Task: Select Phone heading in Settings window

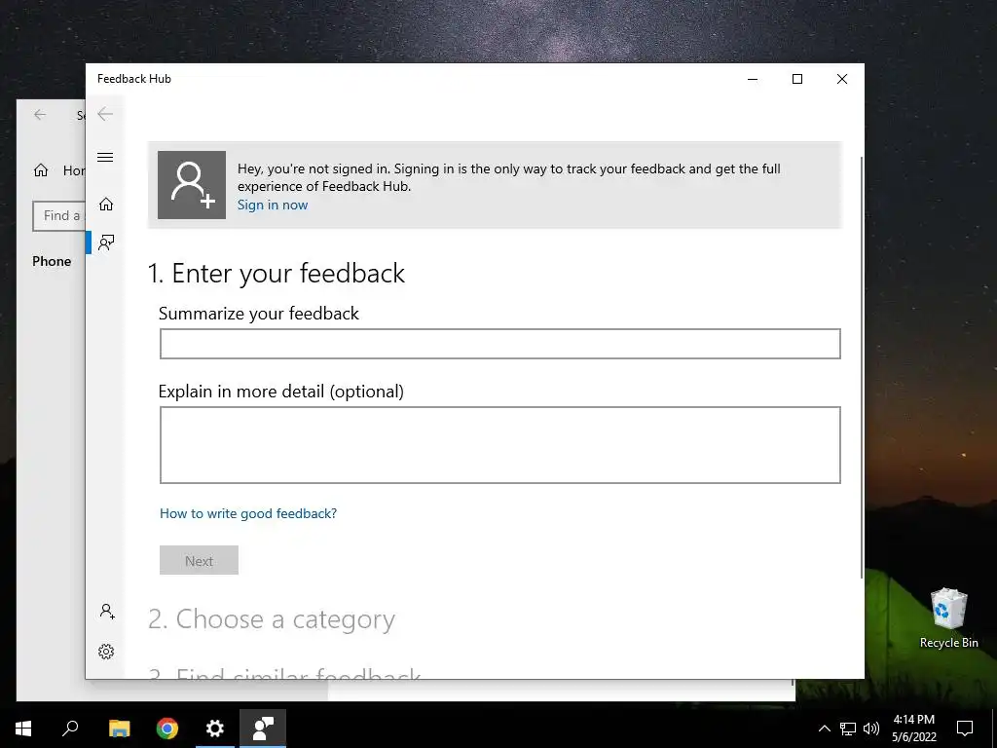Action: (53, 261)
